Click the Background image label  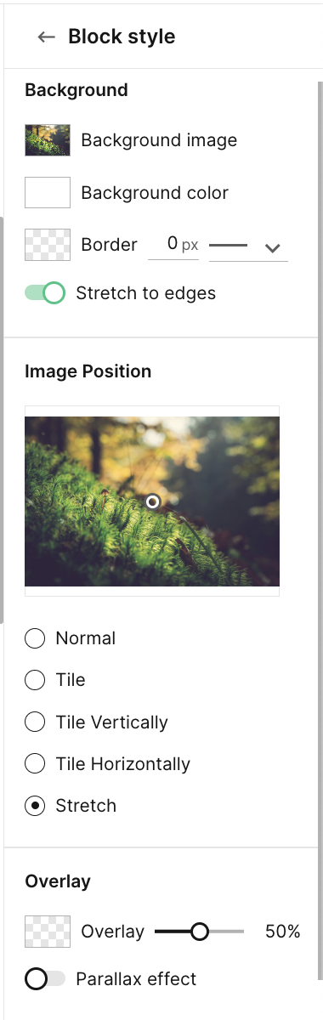pyautogui.click(x=159, y=140)
